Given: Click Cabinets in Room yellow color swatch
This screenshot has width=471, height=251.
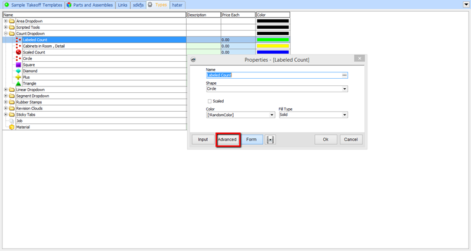Looking at the screenshot, I should pyautogui.click(x=273, y=46).
